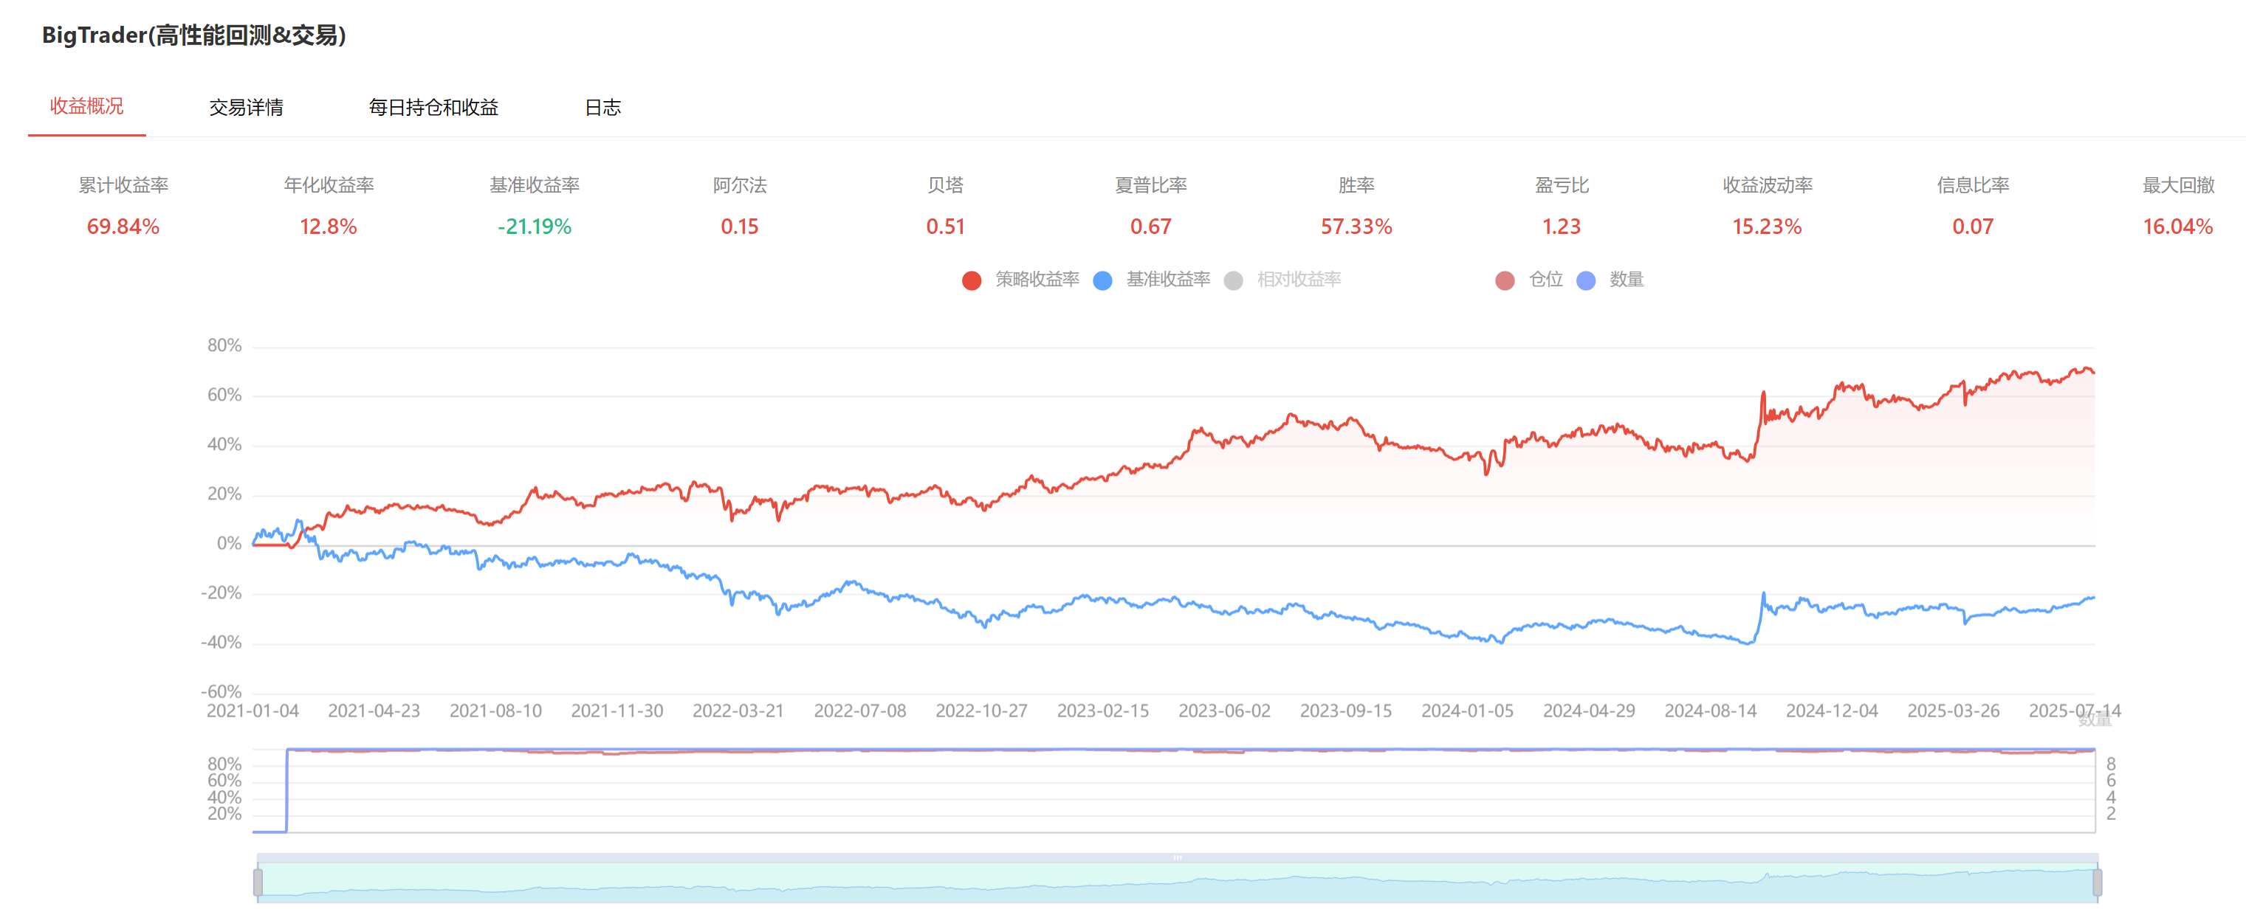Click the right range slider handle
This screenshot has height=915, width=2246.
pyautogui.click(x=2097, y=882)
